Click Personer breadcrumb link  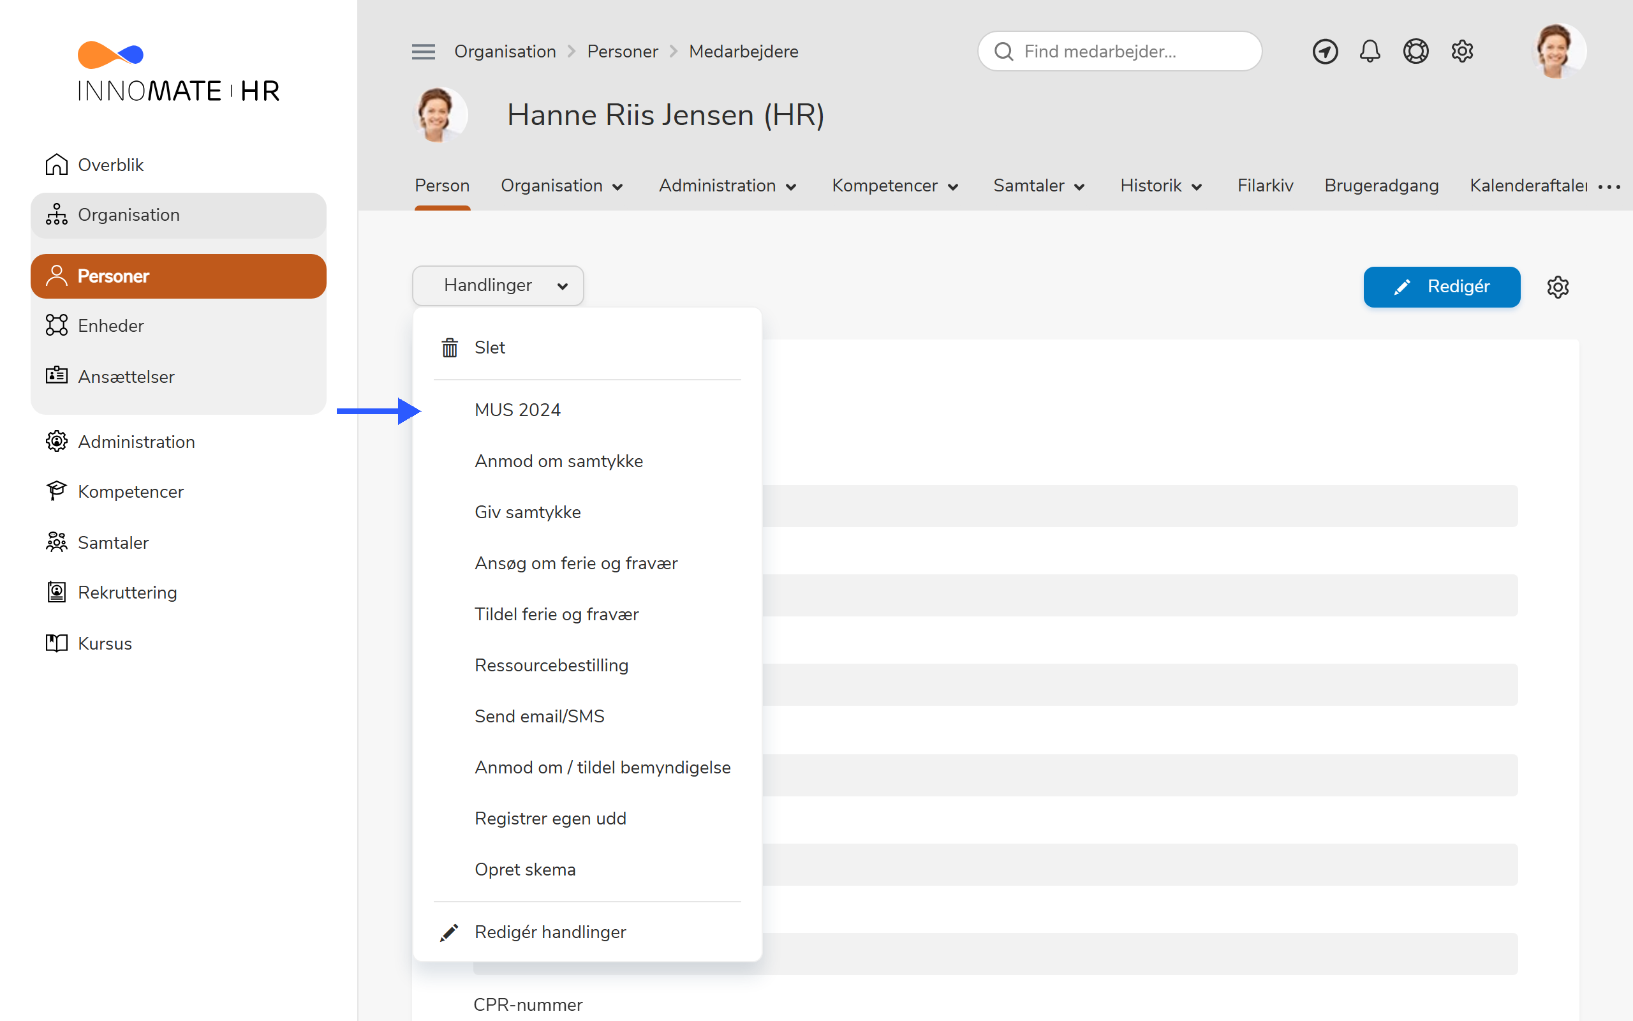pyautogui.click(x=622, y=51)
